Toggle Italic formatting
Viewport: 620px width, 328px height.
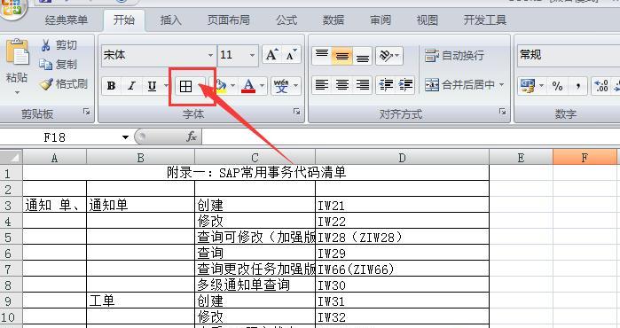[131, 86]
